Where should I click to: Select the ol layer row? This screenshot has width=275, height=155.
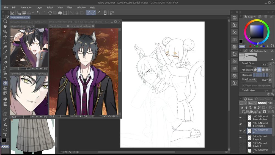[260, 131]
